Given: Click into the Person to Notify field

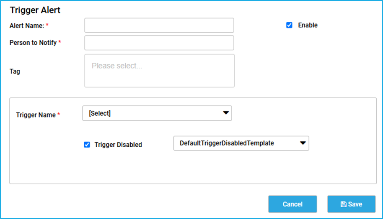Looking at the screenshot, I should (x=159, y=43).
